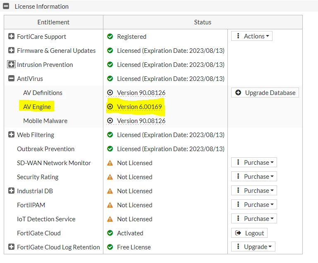Image resolution: width=318 pixels, height=263 pixels.
Task: Open Purchase dropdown for SD-WAN Network Monitor
Action: click(254, 162)
